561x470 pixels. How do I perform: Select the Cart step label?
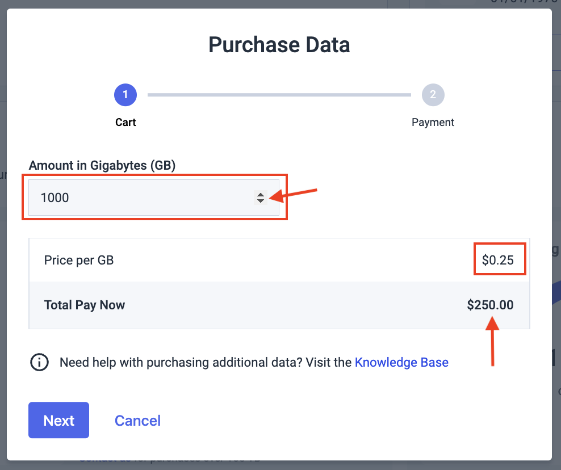point(125,122)
